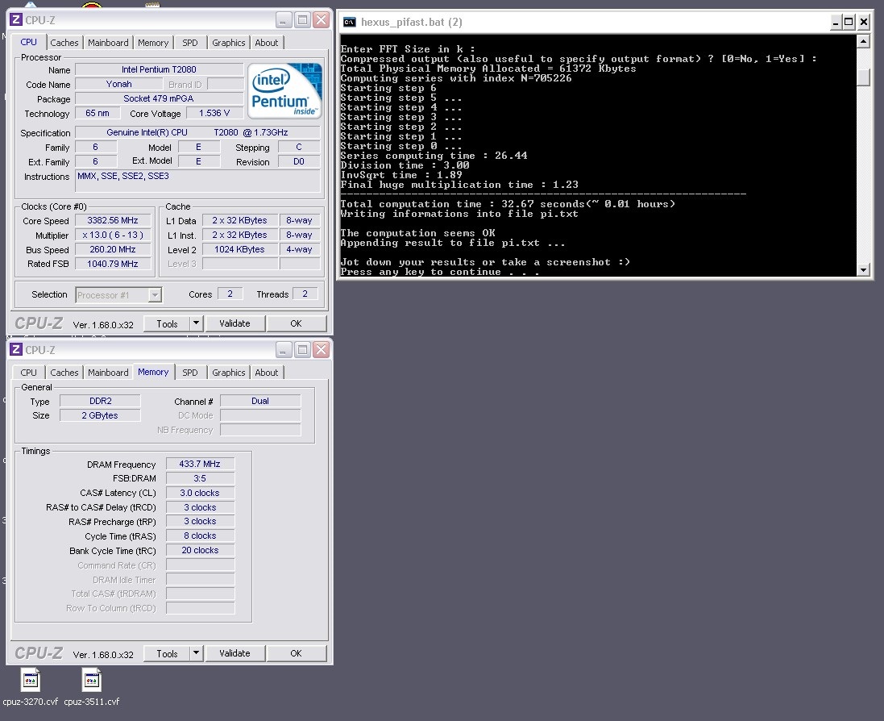Click the Multiplier value x 13.0 ( 6 - 13 )

coord(113,235)
